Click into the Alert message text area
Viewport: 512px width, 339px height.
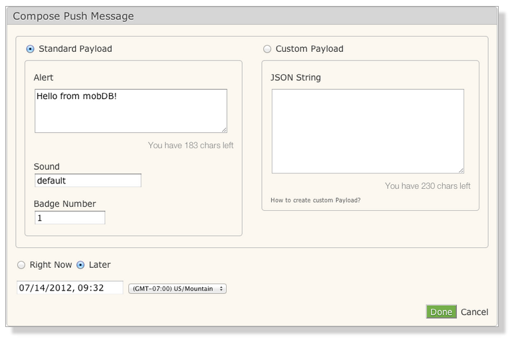click(130, 111)
